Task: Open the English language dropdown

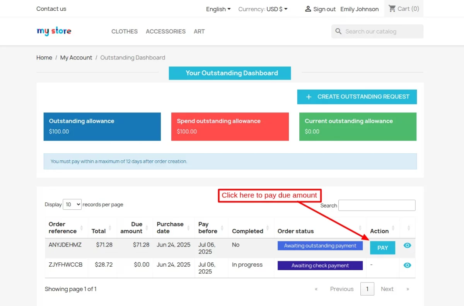Action: (x=218, y=9)
